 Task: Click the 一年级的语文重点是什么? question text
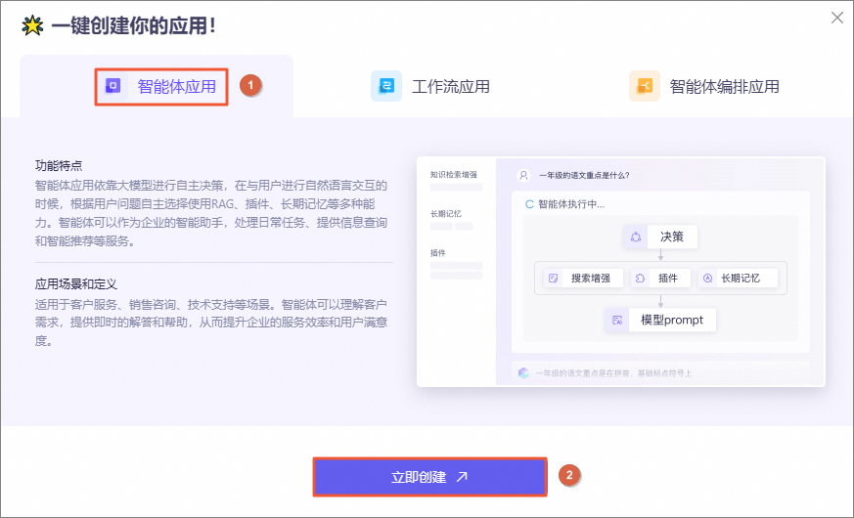(584, 175)
